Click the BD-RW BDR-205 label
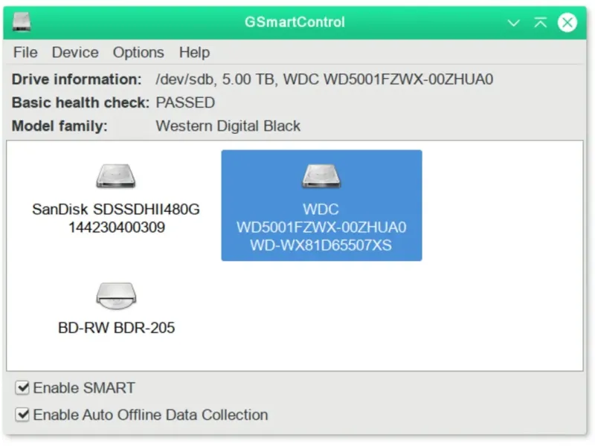 117,328
